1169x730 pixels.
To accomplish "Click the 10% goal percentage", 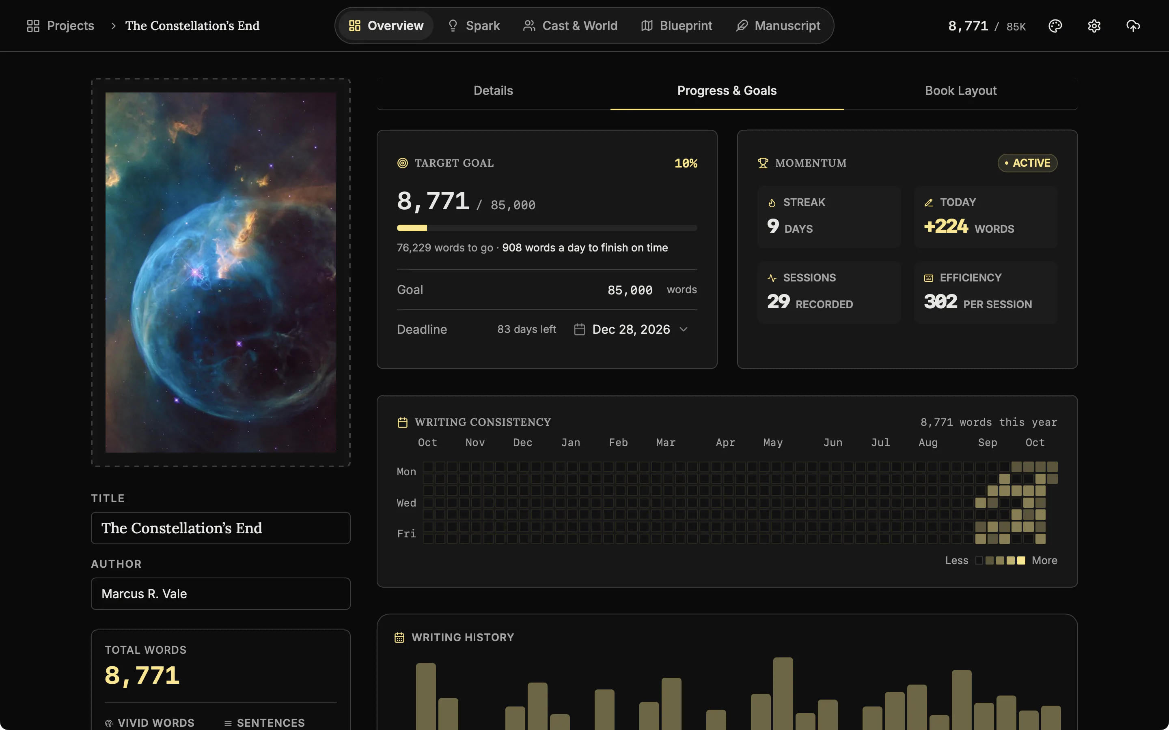I will [686, 163].
